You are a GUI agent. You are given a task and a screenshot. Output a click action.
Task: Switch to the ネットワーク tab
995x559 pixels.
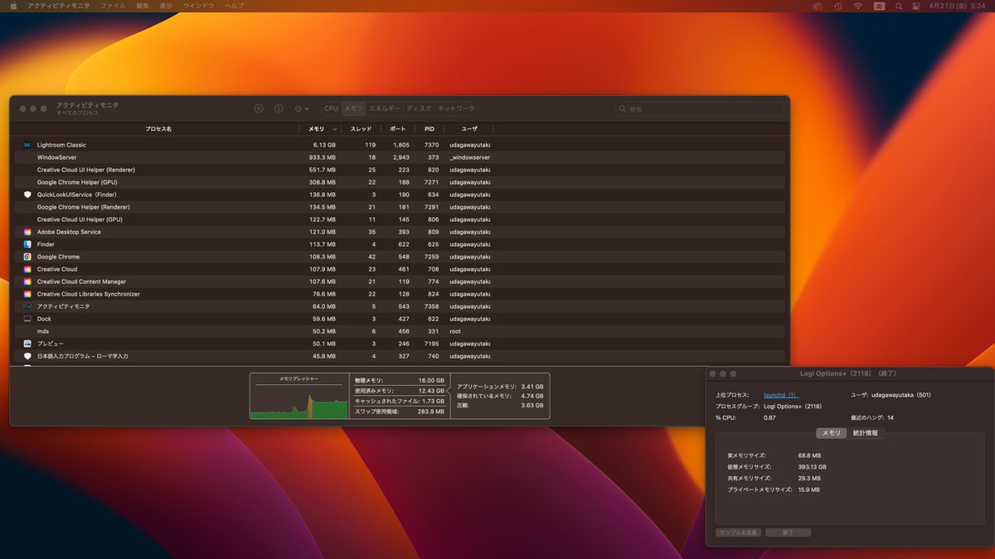click(x=457, y=108)
